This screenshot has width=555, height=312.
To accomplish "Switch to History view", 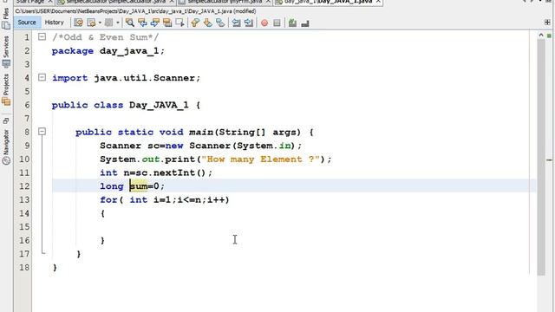I will click(54, 23).
